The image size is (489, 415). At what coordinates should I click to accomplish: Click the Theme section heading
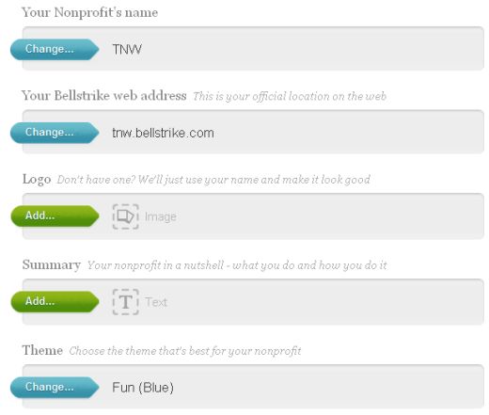(x=42, y=350)
